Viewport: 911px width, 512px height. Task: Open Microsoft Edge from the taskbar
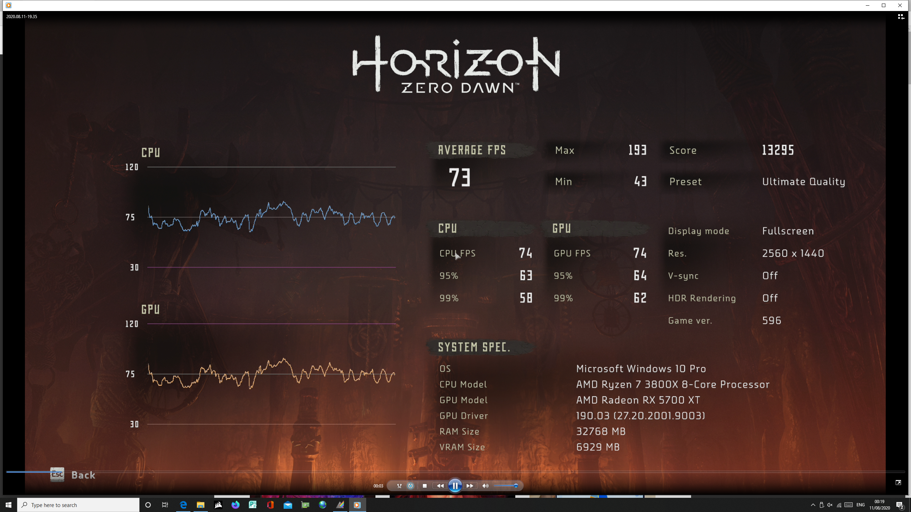pos(183,505)
